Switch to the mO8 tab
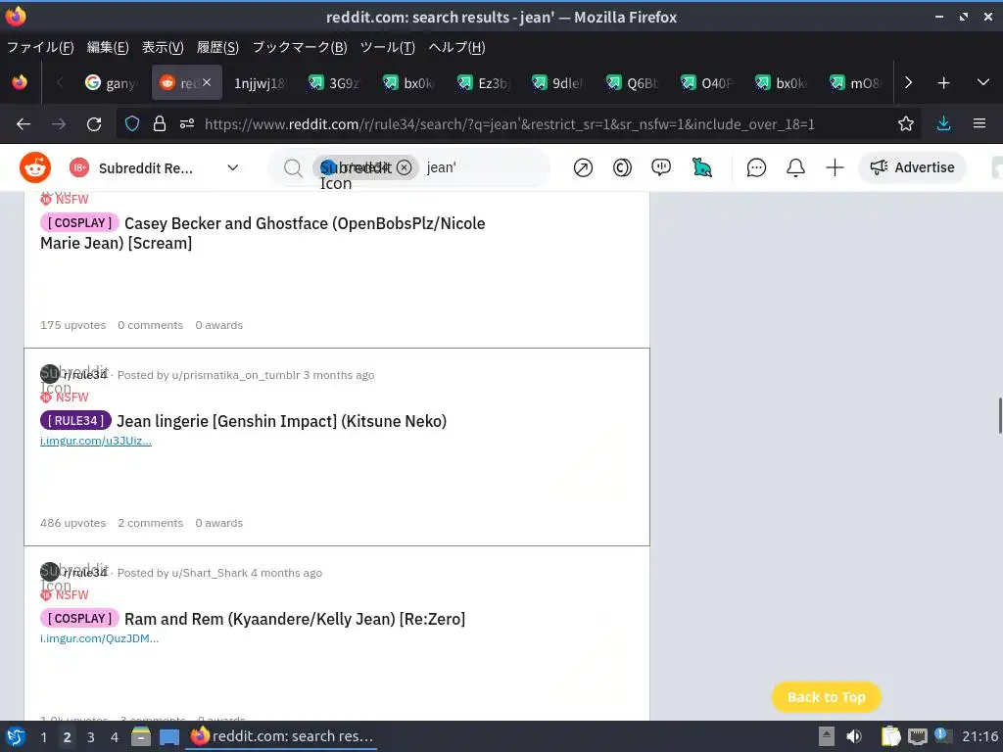 (855, 82)
